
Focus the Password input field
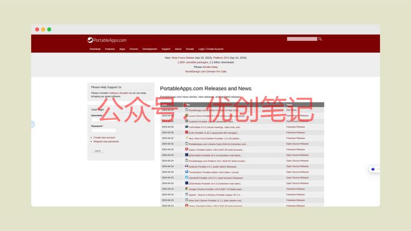click(x=104, y=130)
